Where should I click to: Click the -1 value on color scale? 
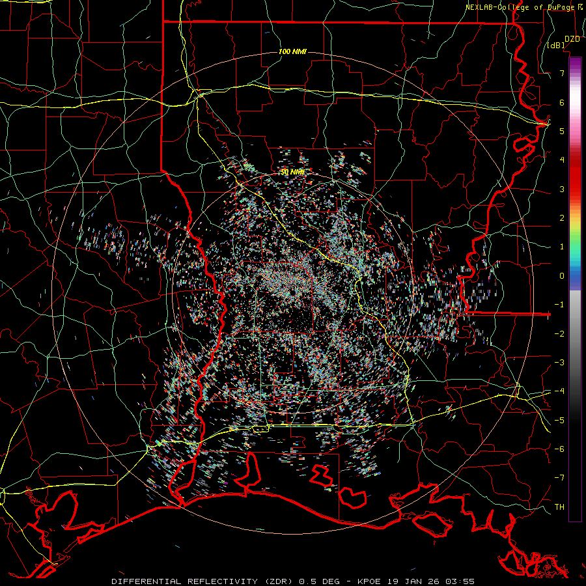[x=559, y=305]
